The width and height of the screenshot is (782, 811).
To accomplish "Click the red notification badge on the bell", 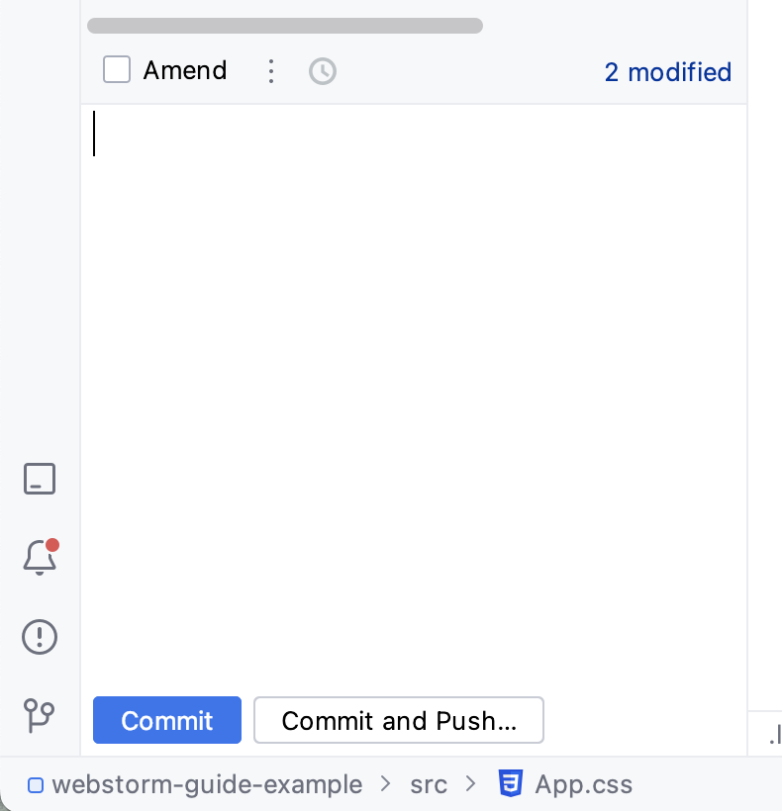I will pyautogui.click(x=53, y=545).
